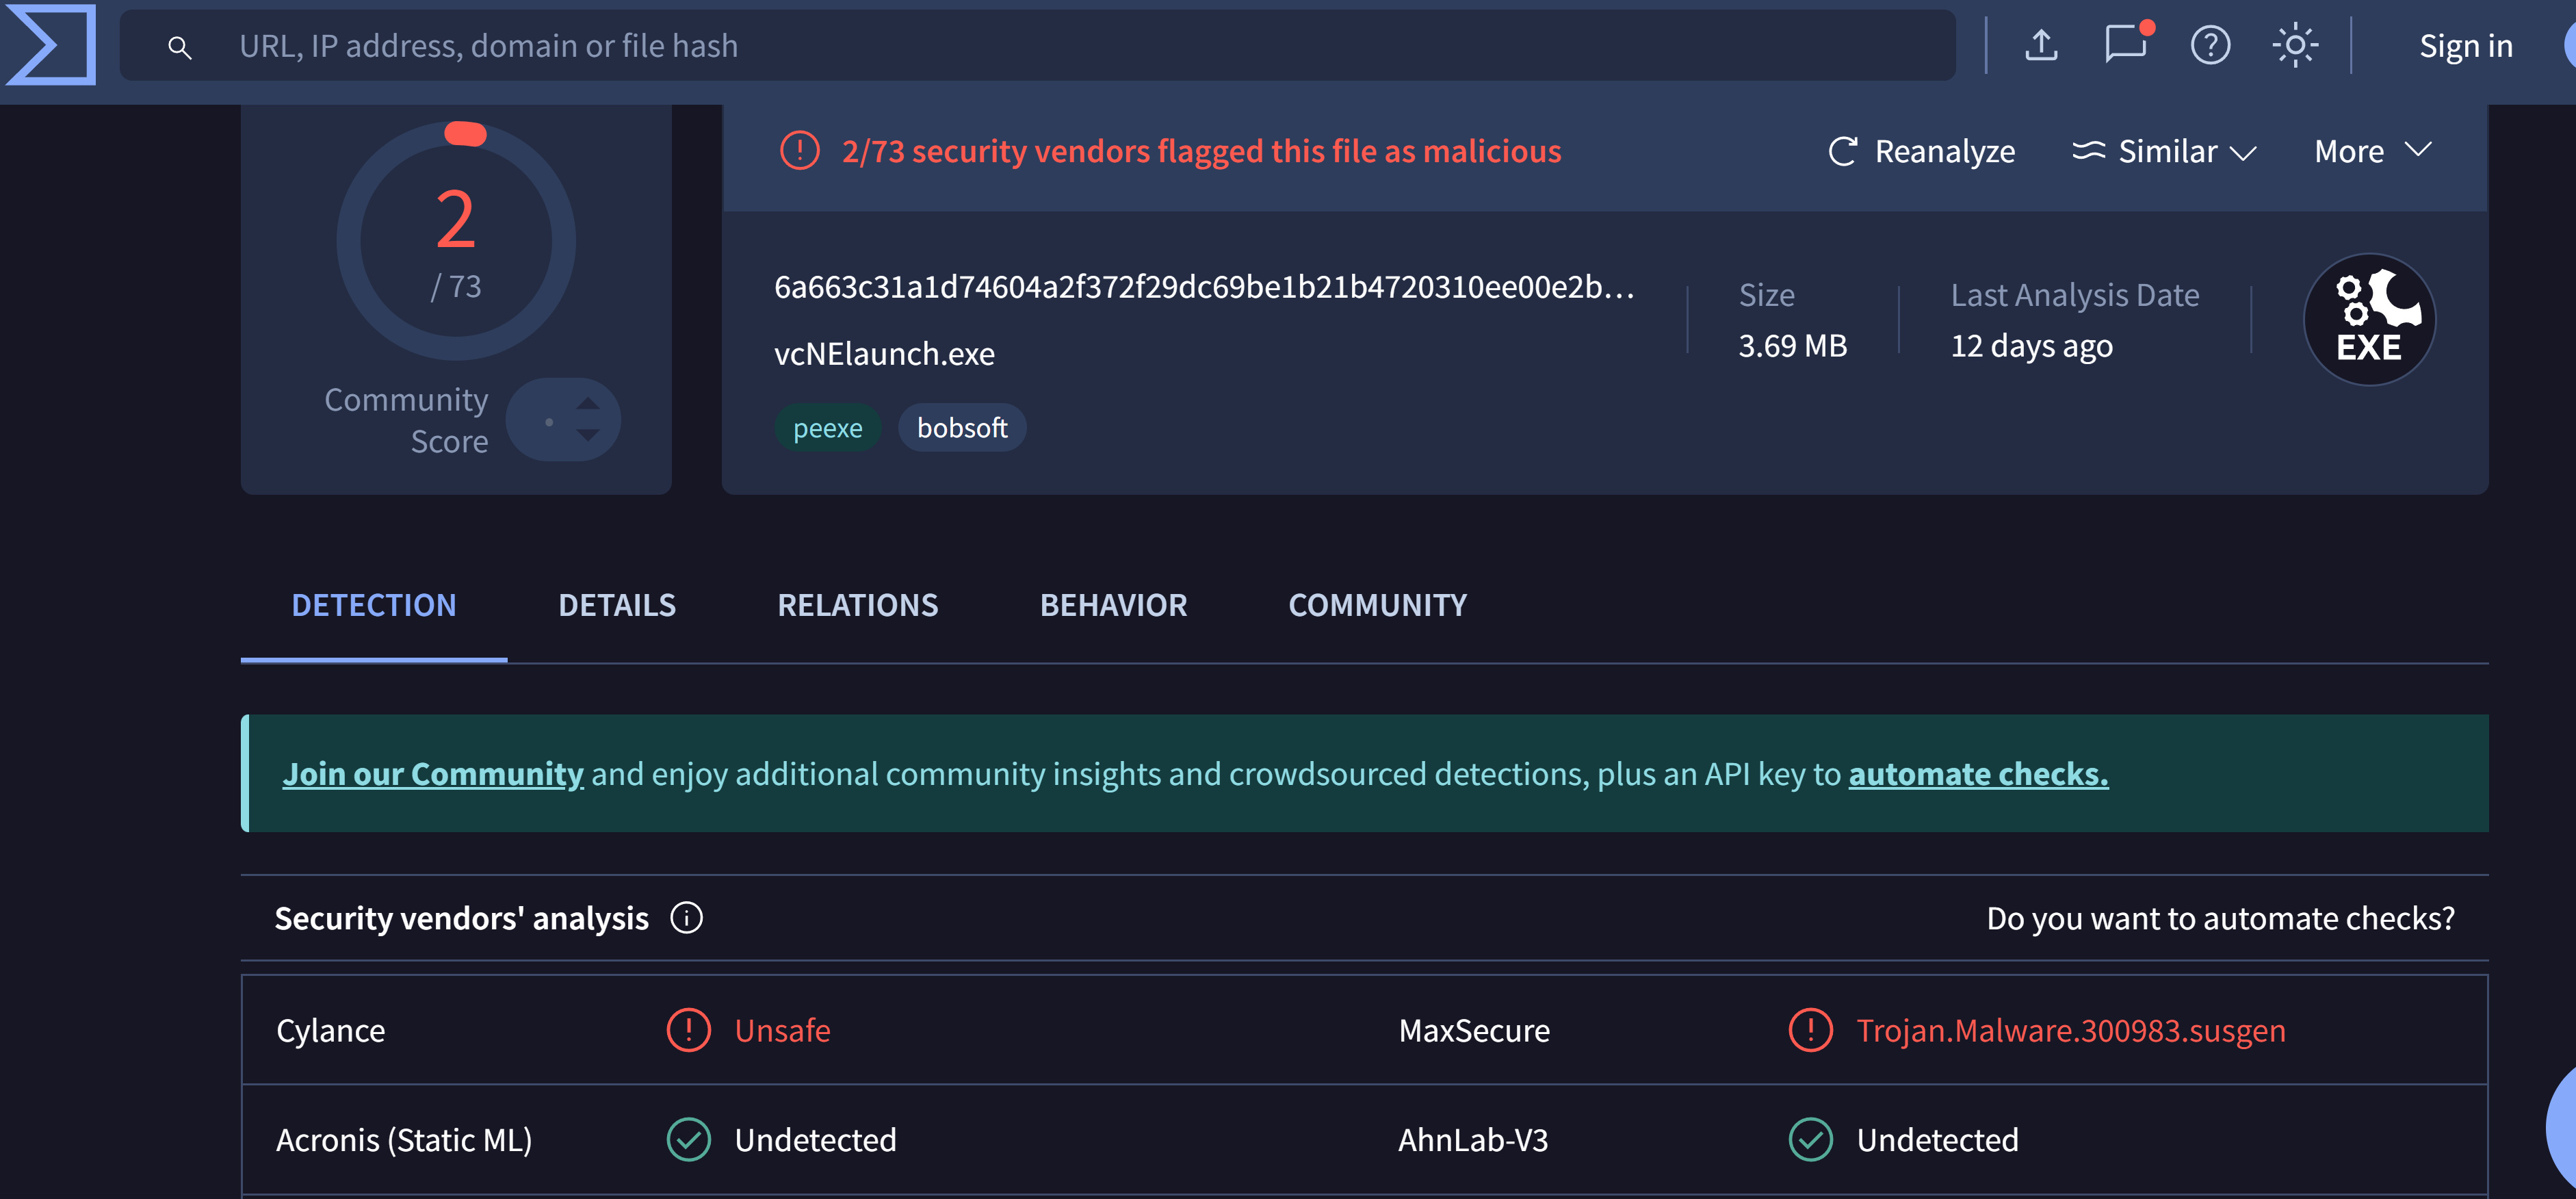Select the 12 days ago analysis date

point(2031,346)
